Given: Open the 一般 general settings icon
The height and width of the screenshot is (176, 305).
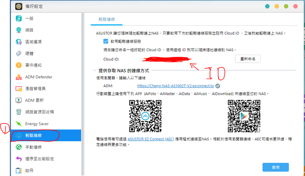Looking at the screenshot, I should [19, 19].
